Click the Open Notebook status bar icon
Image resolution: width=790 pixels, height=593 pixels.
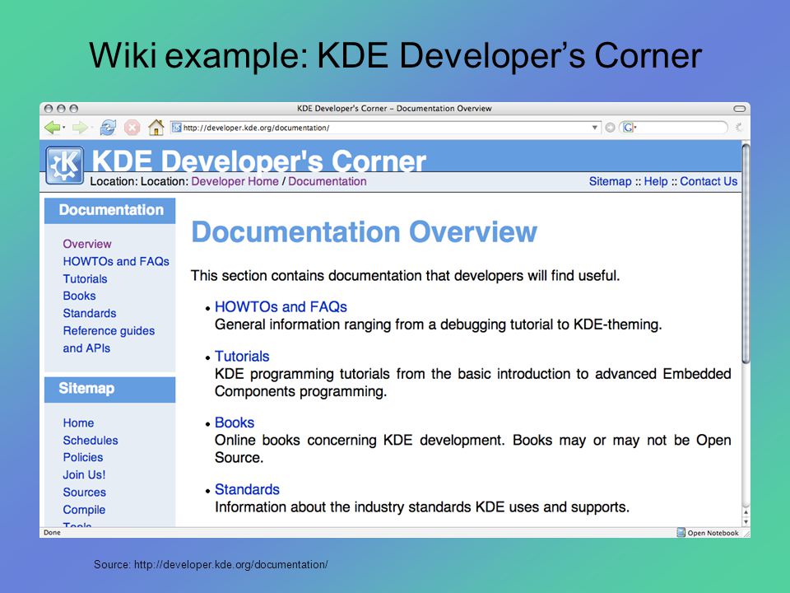(x=681, y=532)
